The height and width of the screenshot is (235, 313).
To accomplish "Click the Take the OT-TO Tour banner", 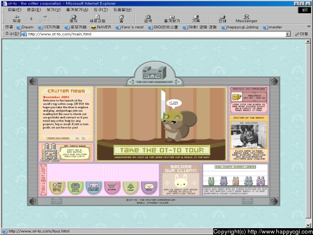I will point(162,150).
